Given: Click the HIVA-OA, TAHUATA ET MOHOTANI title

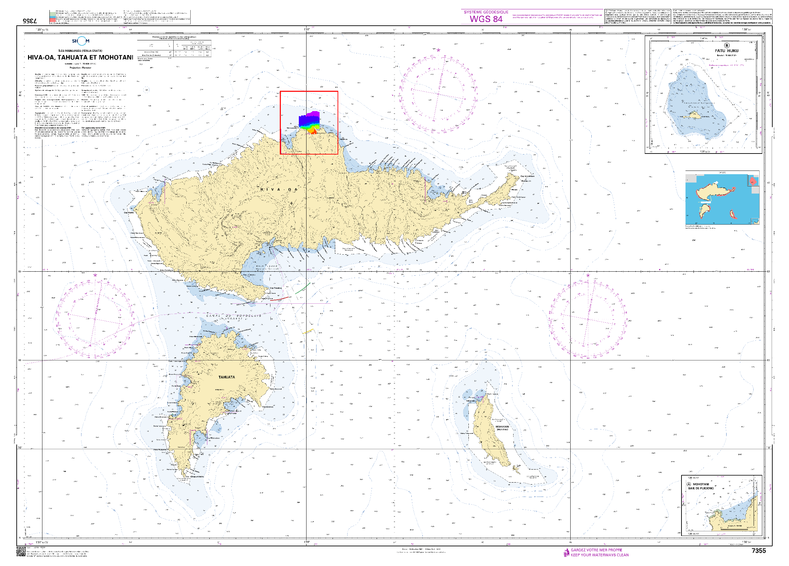Looking at the screenshot, I should tap(80, 57).
